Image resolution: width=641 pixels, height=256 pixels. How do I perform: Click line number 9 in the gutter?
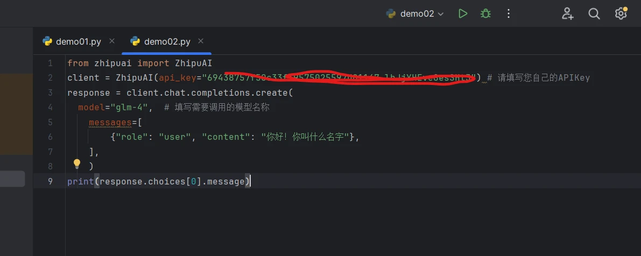point(50,181)
